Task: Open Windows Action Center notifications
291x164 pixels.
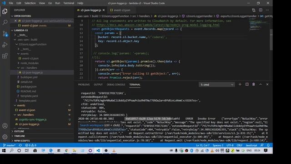Action: (x=266, y=151)
